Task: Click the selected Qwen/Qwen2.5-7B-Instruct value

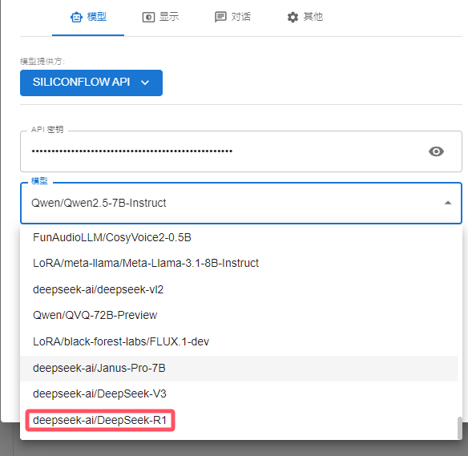Action: pyautogui.click(x=99, y=203)
